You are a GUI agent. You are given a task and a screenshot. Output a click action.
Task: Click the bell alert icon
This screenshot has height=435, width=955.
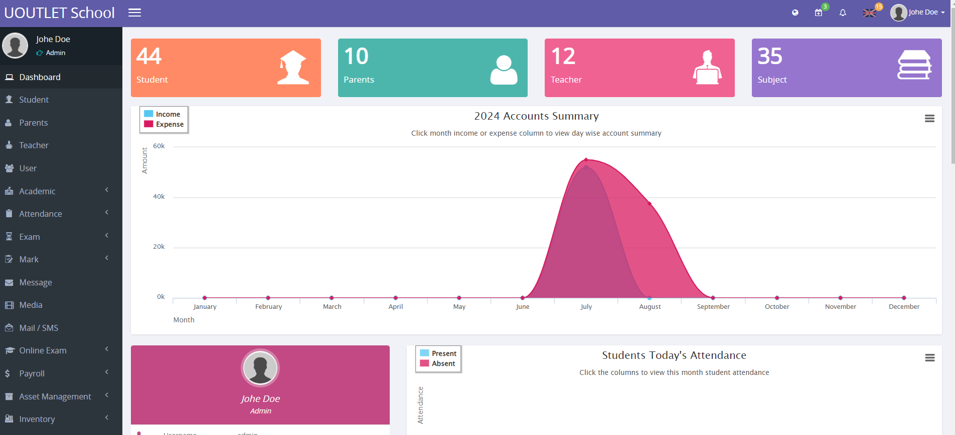click(x=843, y=13)
